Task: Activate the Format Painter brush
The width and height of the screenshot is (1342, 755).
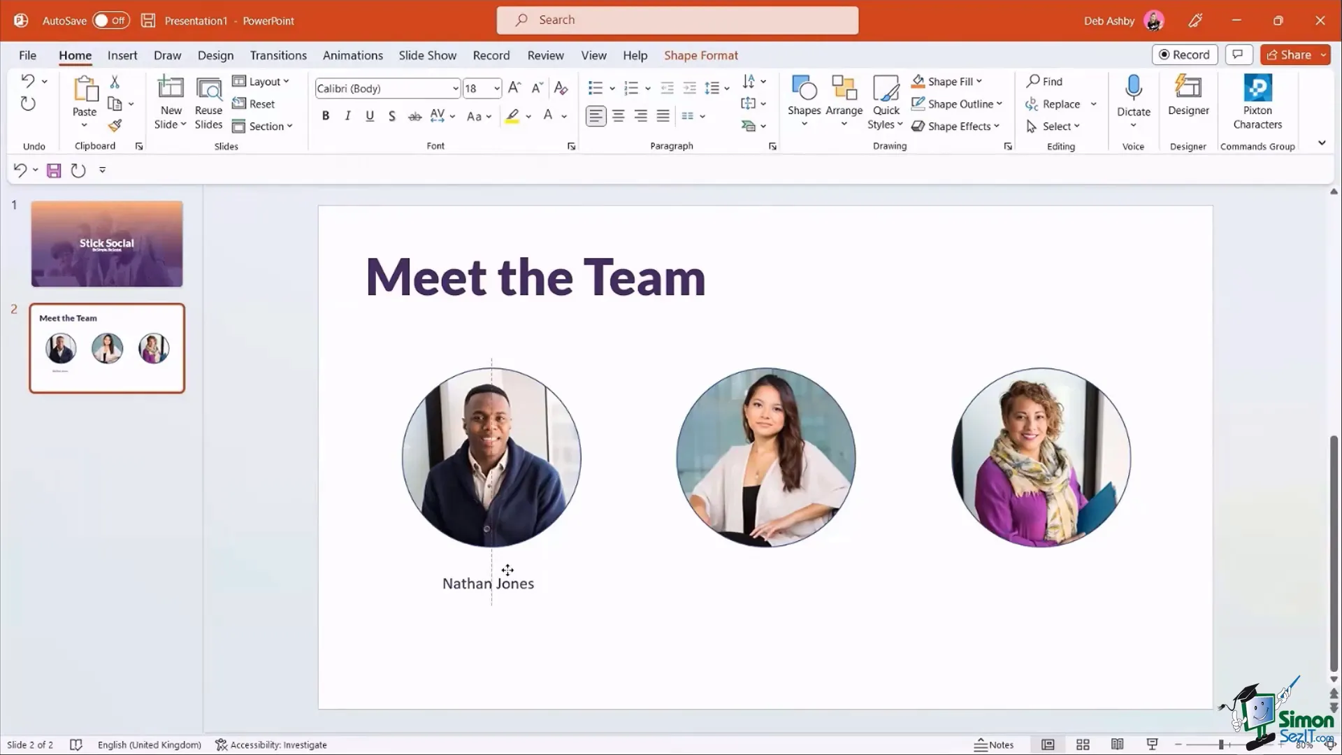Action: pos(115,126)
